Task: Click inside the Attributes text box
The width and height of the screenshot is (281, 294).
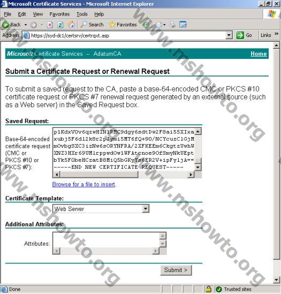Action: (x=107, y=240)
